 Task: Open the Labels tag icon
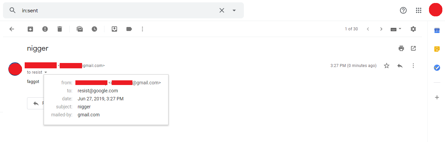pos(129,29)
